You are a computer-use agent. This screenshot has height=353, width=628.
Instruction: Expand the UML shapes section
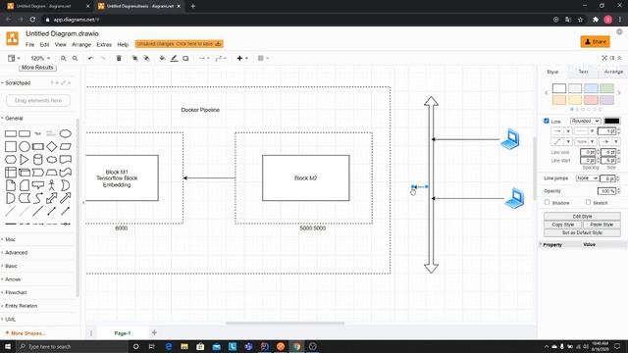[9, 320]
